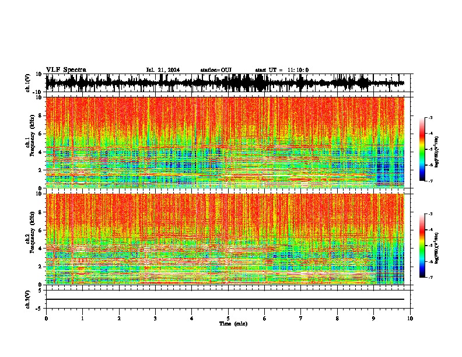Click time axis tick label "3"
Image resolution: width=462 pixels, height=357 pixels.
pyautogui.click(x=155, y=318)
